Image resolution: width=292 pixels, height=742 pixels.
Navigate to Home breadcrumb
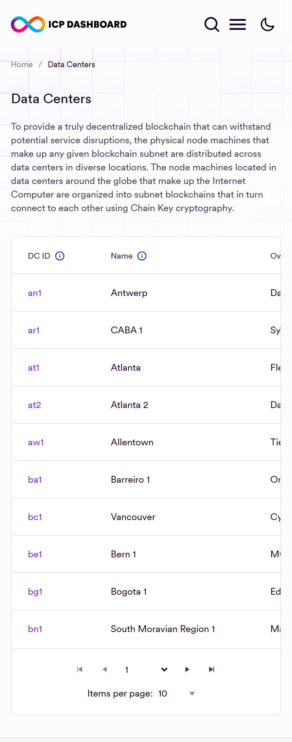coord(22,64)
